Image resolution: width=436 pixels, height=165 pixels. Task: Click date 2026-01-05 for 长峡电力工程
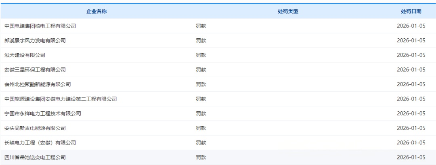tap(411, 143)
